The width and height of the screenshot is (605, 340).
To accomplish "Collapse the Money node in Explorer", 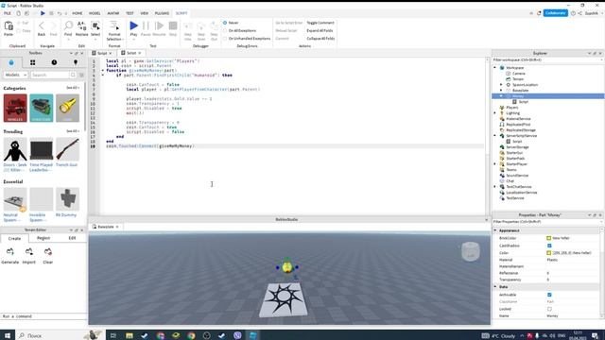I will (x=501, y=96).
